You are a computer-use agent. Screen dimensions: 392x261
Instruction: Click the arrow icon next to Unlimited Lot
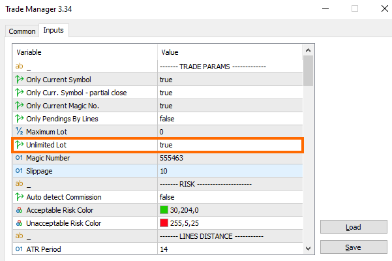[20, 145]
